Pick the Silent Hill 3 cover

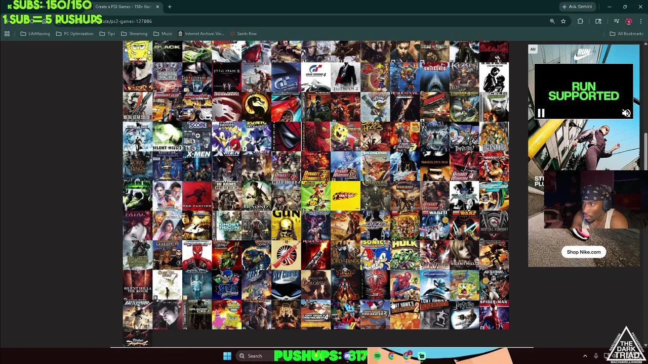pos(464,256)
